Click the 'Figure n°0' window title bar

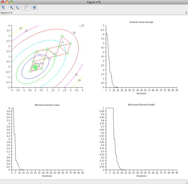[x=94, y=2]
